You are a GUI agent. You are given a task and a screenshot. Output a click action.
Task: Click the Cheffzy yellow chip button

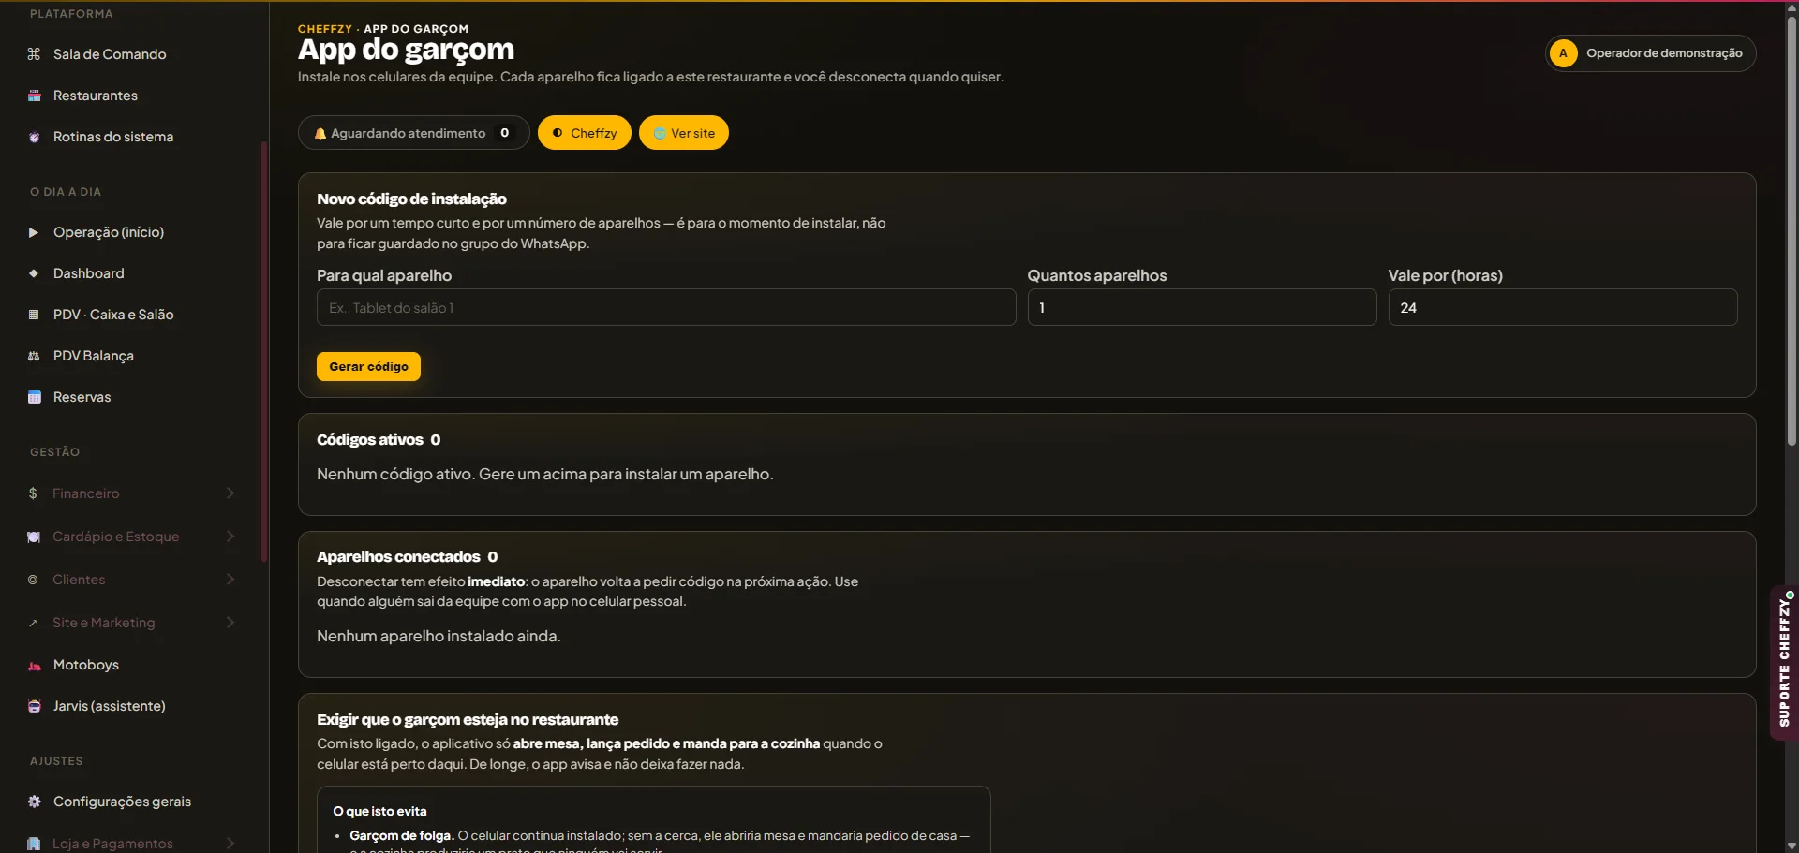[585, 133]
